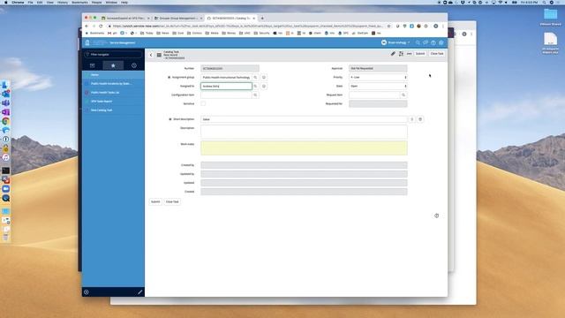The image size is (565, 318).
Task: Open the State dropdown
Action: pos(378,87)
